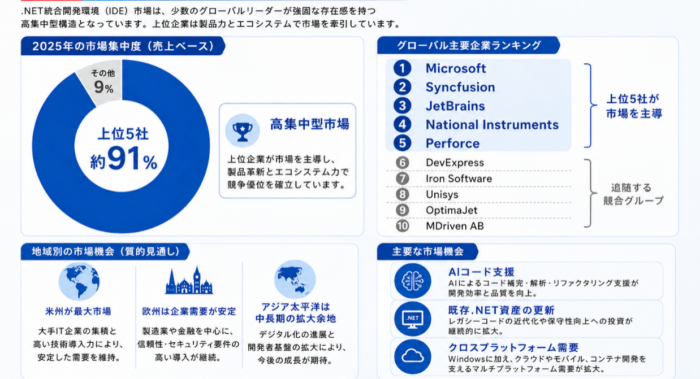
Task: Click the cloud icon for クロスプラットフォーム需要
Action: pos(413,356)
